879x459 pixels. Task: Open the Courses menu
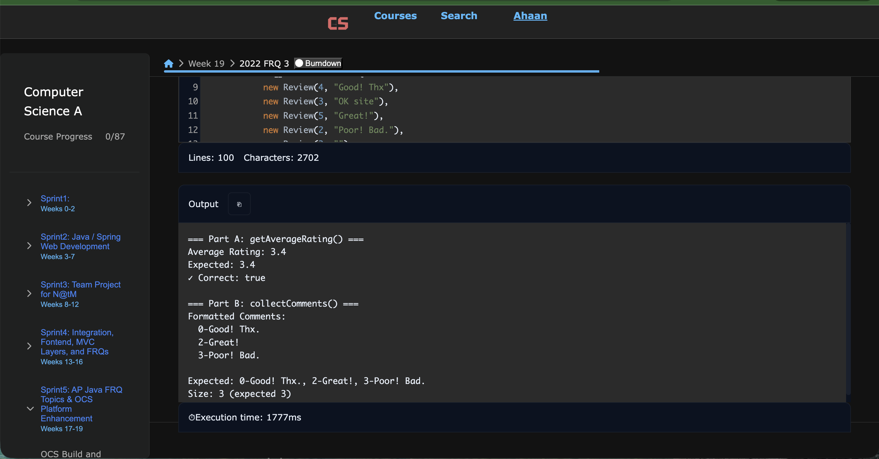point(395,16)
